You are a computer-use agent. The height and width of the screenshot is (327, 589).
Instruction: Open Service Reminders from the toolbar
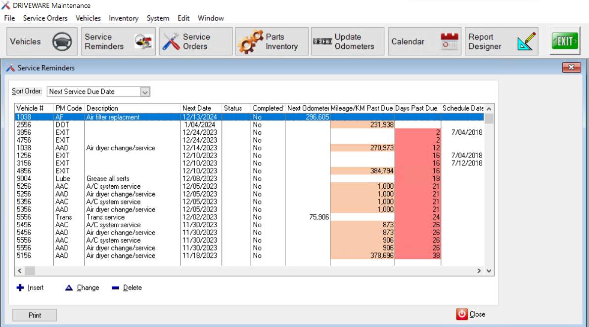tap(119, 41)
